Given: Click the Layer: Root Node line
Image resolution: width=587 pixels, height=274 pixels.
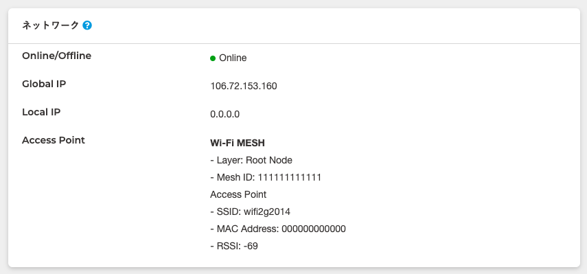Looking at the screenshot, I should tap(251, 160).
